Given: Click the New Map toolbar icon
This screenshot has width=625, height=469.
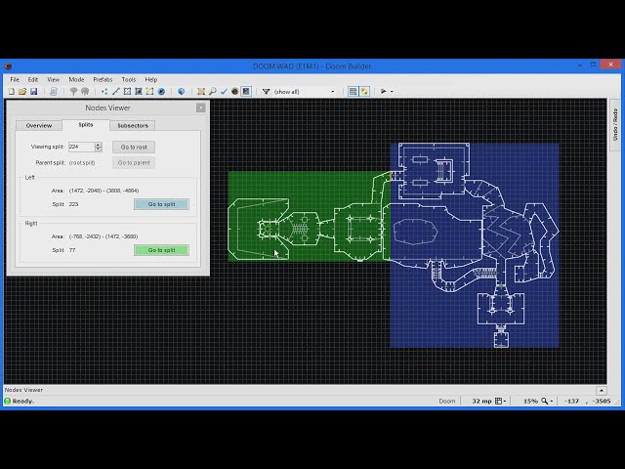Looking at the screenshot, I should tap(12, 92).
